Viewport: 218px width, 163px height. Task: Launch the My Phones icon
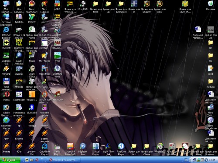[44, 56]
